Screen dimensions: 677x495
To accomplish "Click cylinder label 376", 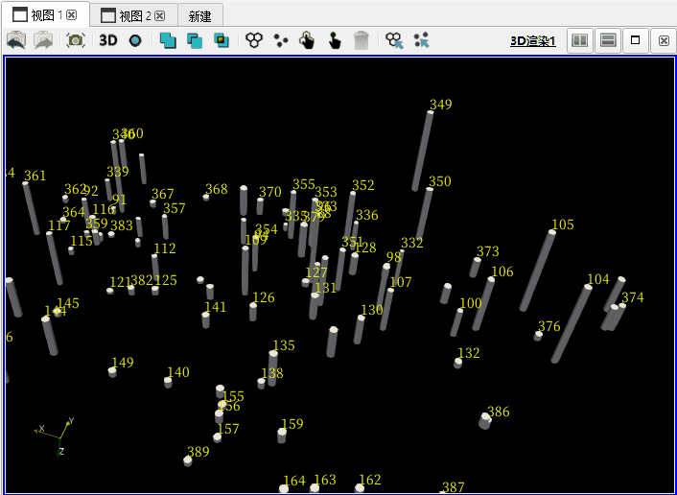I will click(x=549, y=326).
